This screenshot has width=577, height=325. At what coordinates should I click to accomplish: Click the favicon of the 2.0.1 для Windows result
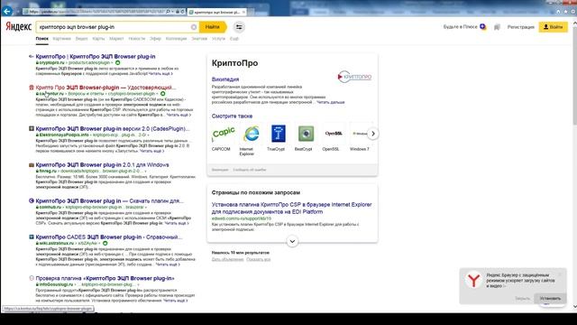pos(32,164)
